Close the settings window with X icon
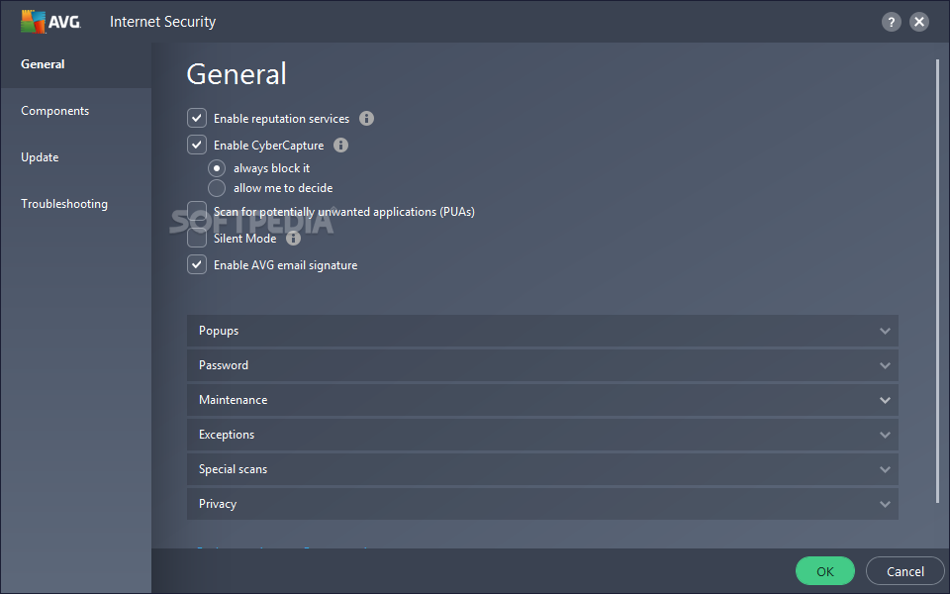 click(919, 23)
